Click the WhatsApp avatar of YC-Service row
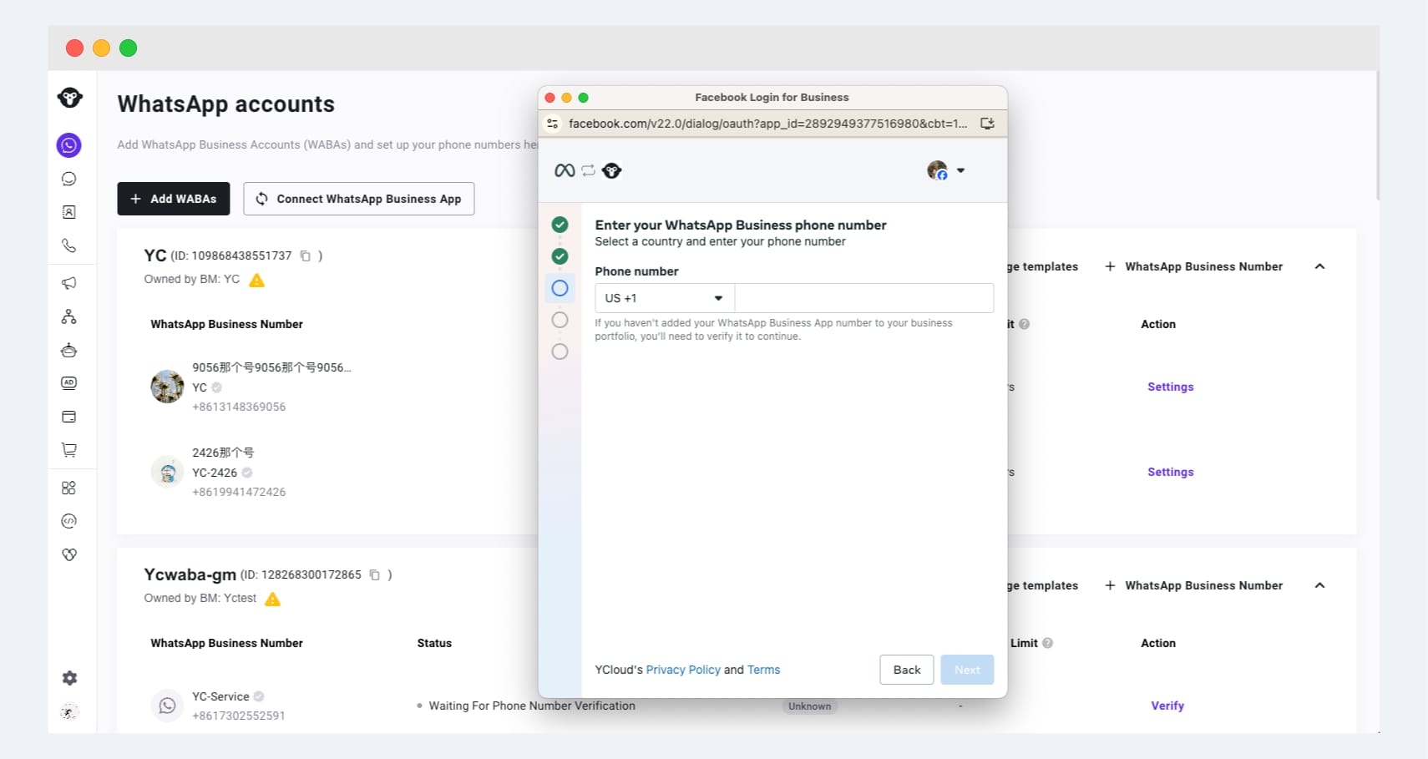This screenshot has height=759, width=1428. point(167,706)
